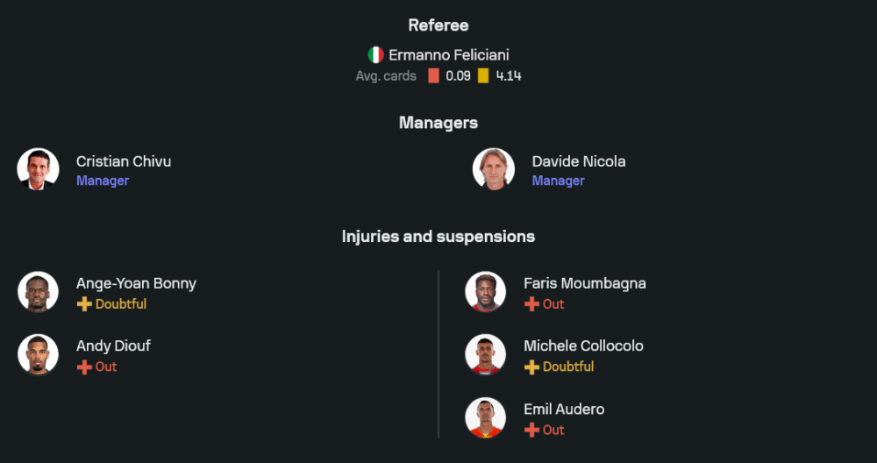Open Davide Nicola's manager photo

[x=494, y=169]
